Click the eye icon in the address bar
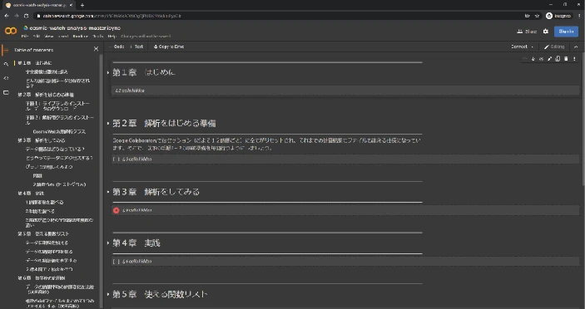Viewport: 585px width, 309px height. point(528,16)
